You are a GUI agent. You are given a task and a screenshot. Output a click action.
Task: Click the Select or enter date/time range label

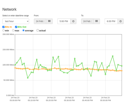coord(16,16)
